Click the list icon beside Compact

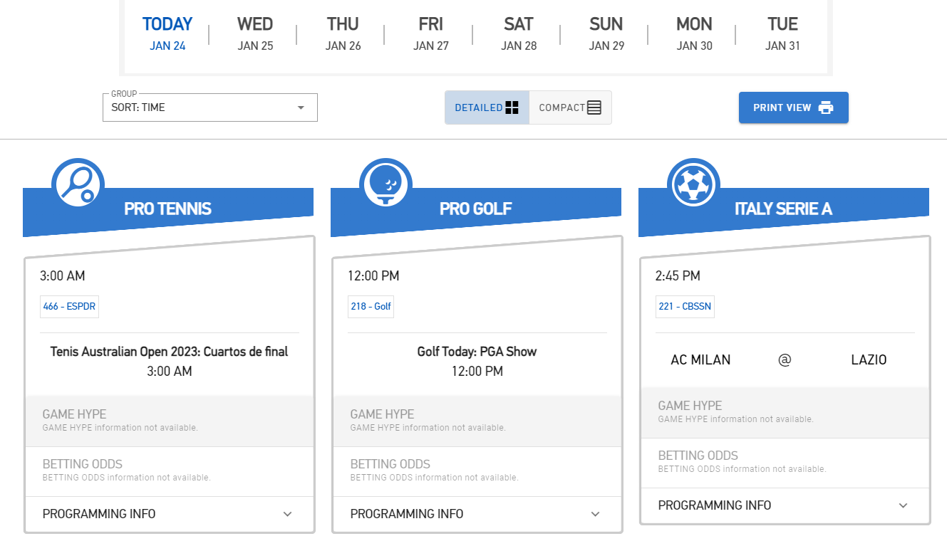click(x=594, y=107)
